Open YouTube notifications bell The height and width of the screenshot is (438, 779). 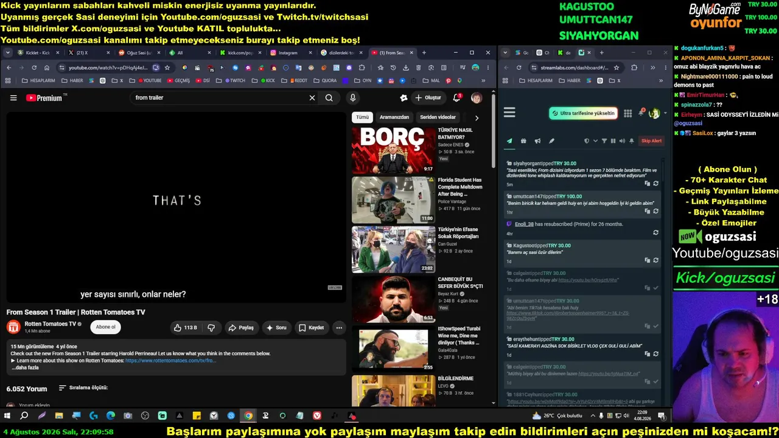point(457,98)
